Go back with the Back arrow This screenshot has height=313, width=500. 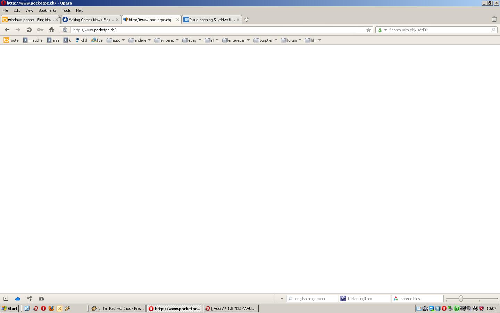click(x=7, y=30)
